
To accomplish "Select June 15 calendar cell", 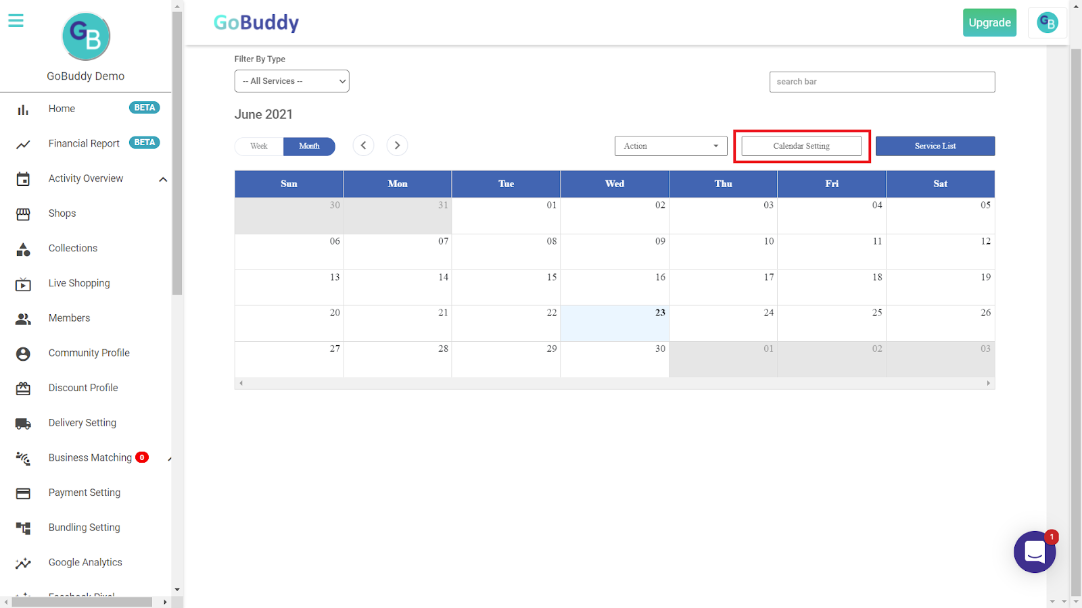I will 506,288.
